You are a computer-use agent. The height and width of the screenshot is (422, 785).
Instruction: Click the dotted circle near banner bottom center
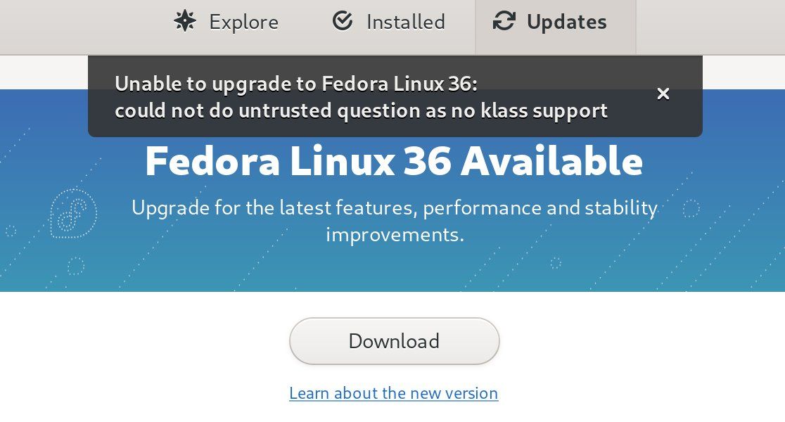coord(556,263)
